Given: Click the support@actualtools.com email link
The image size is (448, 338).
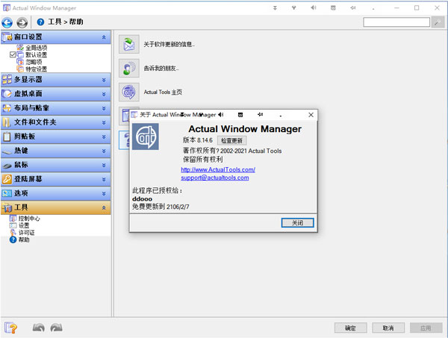Looking at the screenshot, I should [x=215, y=178].
